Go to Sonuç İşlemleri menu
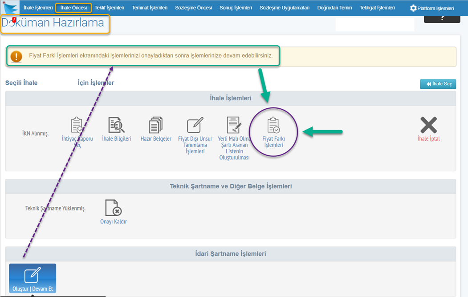Screen dimensions: 468x297 [x=236, y=8]
